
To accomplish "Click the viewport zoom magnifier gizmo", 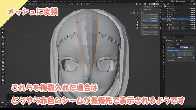I will click(x=137, y=19).
